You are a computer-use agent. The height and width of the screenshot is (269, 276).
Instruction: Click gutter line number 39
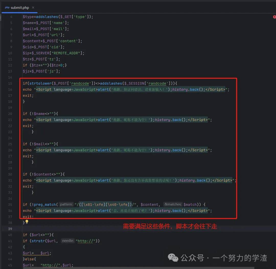[10, 229]
